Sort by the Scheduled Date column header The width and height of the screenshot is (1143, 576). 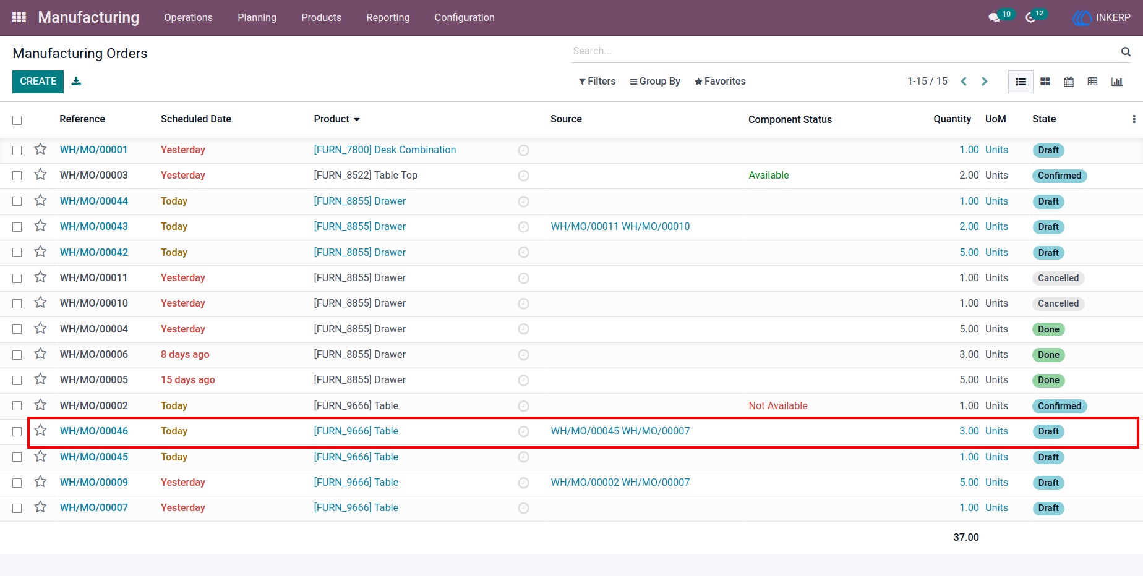pyautogui.click(x=196, y=119)
